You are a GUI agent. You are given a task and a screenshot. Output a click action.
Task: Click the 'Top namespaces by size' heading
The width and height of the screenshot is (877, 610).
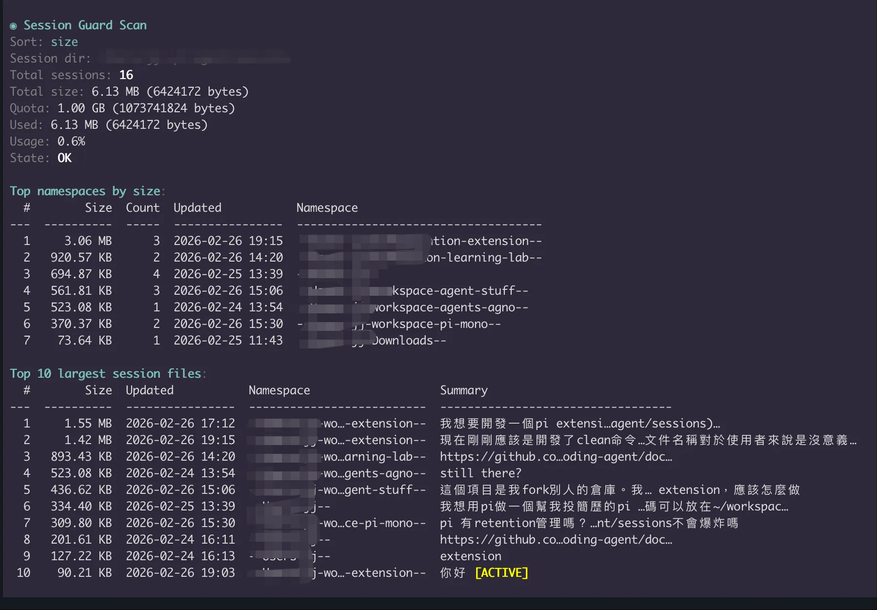point(85,191)
